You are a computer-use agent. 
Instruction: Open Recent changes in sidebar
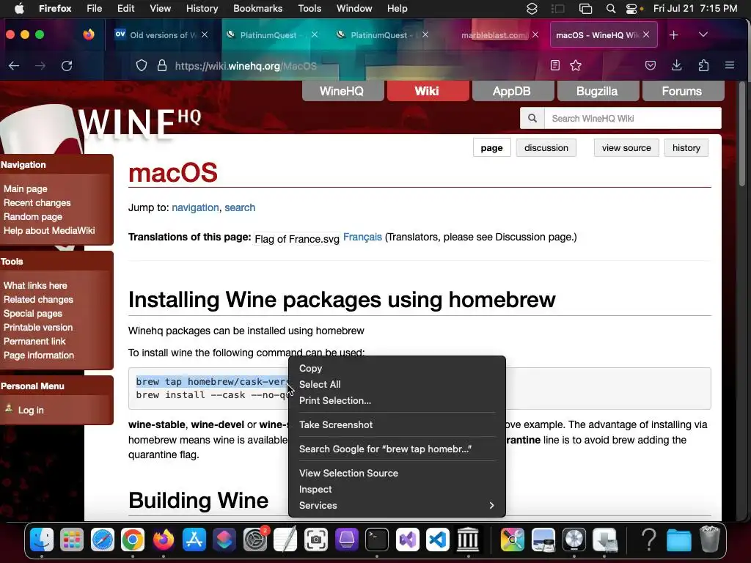pos(37,202)
